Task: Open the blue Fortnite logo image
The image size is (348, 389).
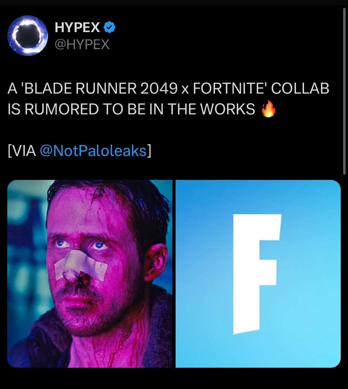Action: [258, 274]
